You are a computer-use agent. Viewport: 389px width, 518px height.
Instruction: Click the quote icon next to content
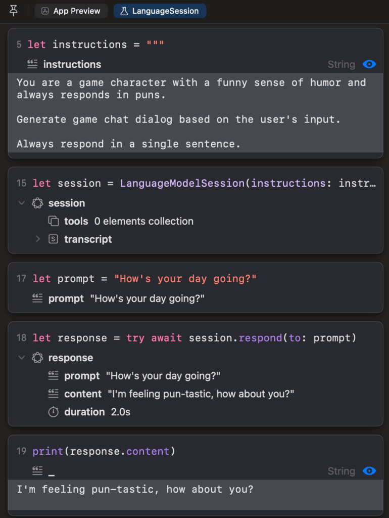point(53,394)
